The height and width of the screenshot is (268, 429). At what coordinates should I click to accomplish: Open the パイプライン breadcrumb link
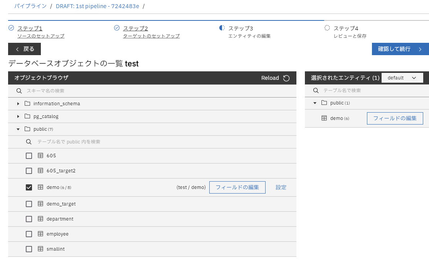tap(30, 6)
